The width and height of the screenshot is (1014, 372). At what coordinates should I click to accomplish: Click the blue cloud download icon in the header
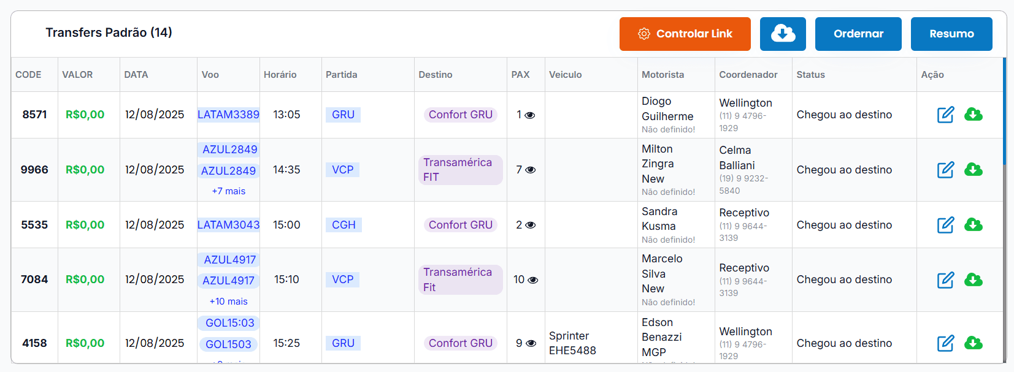tap(783, 34)
